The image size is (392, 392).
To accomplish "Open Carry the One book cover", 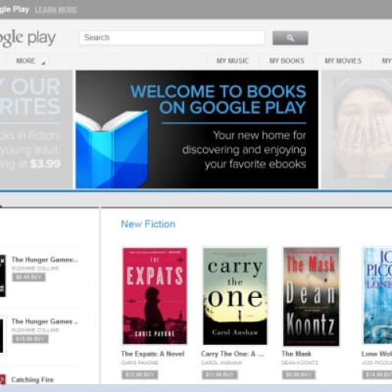I will pos(235,296).
